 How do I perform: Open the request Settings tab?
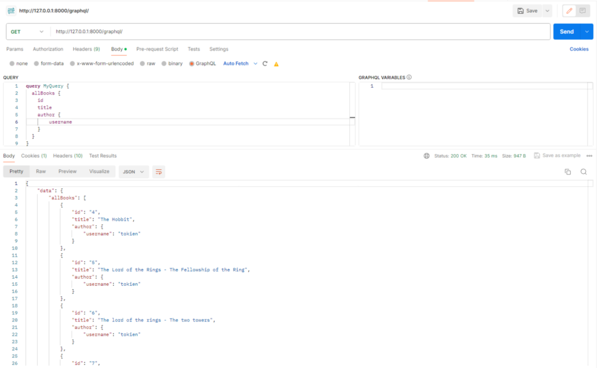click(219, 49)
